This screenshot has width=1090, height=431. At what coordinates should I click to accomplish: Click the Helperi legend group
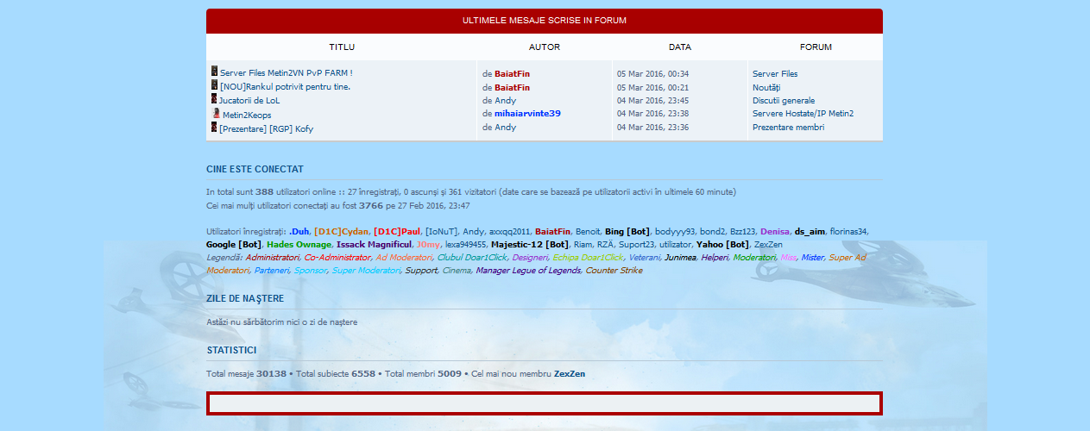[715, 258]
